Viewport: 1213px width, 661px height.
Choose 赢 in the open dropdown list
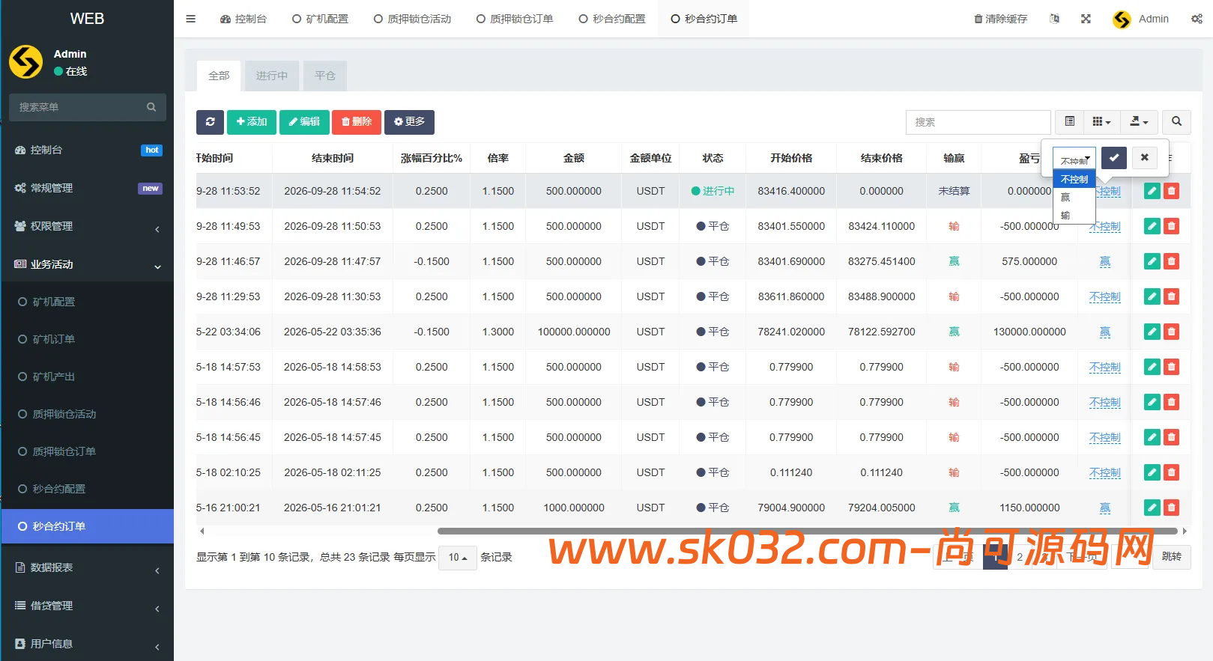click(x=1074, y=198)
